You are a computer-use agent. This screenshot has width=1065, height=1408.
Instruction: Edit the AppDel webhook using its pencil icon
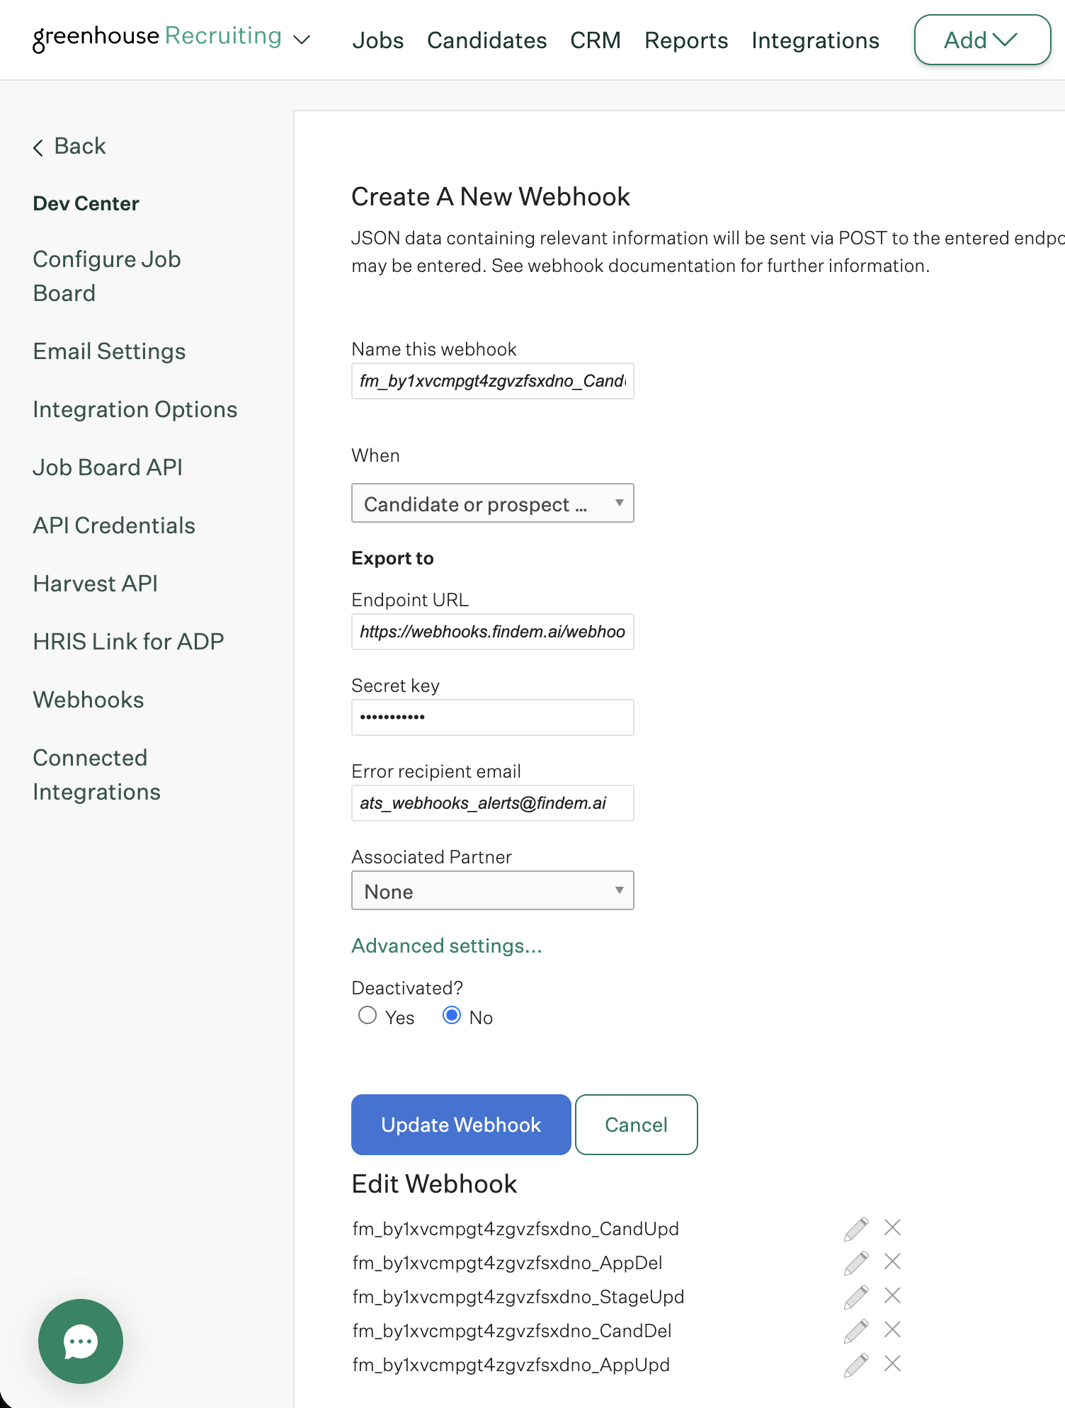(x=856, y=1263)
